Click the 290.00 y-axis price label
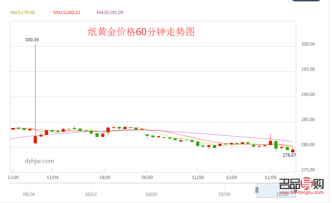This screenshot has width=332, height=203. click(308, 94)
